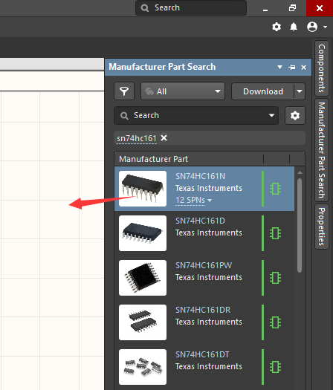Viewport: 333px width, 390px height.
Task: Expand the Download button arrow
Action: [x=300, y=91]
